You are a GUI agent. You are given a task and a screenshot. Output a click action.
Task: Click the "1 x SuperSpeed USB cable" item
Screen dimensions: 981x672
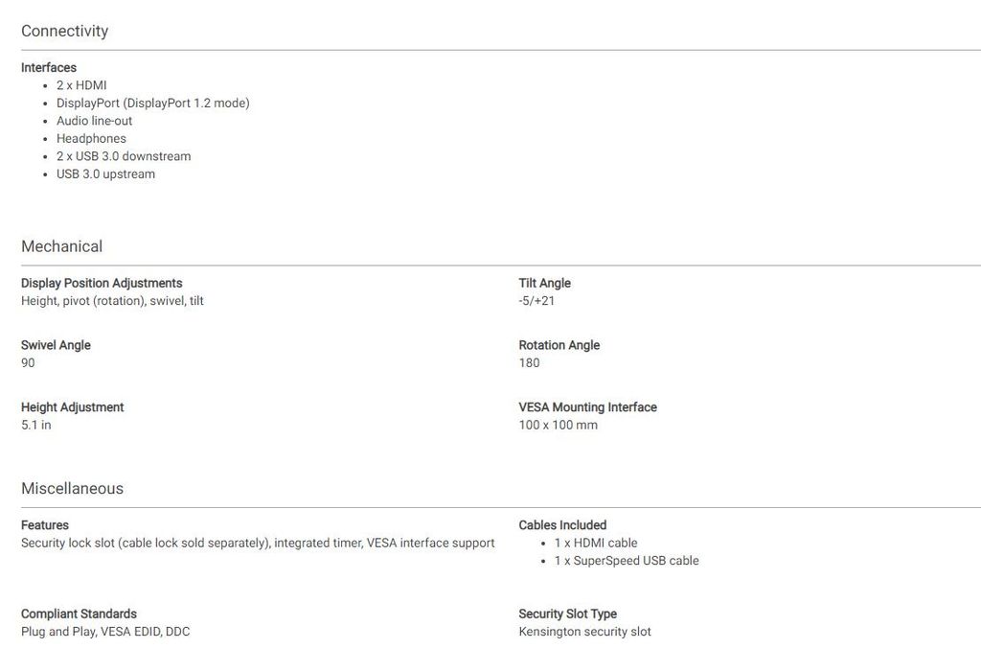point(627,561)
